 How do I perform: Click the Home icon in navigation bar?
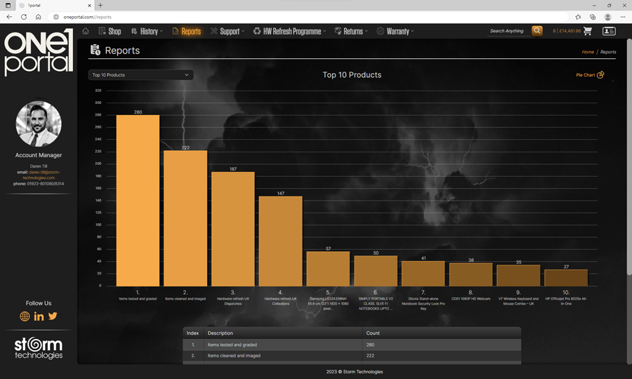[x=86, y=31]
